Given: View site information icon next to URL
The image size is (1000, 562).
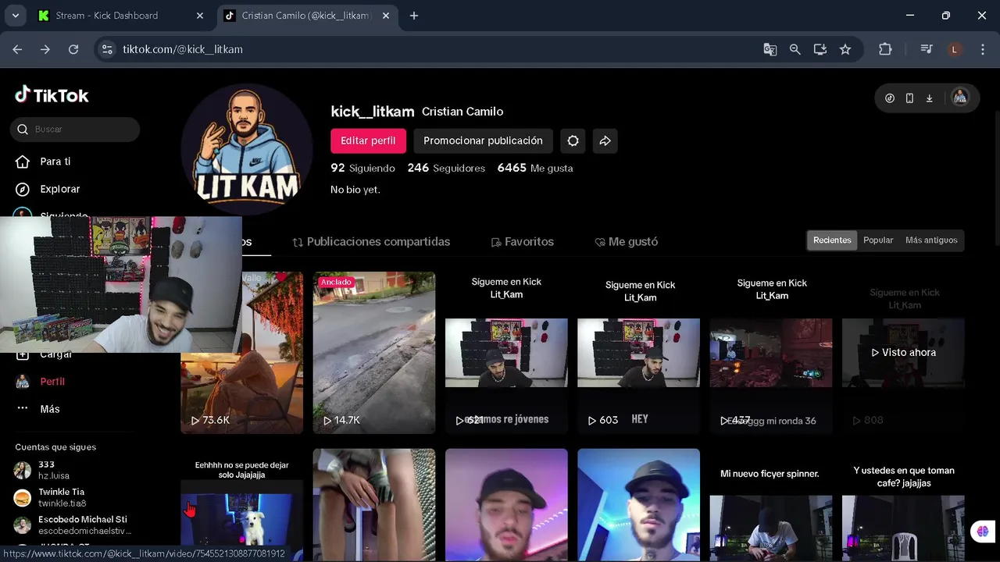Looking at the screenshot, I should (108, 49).
